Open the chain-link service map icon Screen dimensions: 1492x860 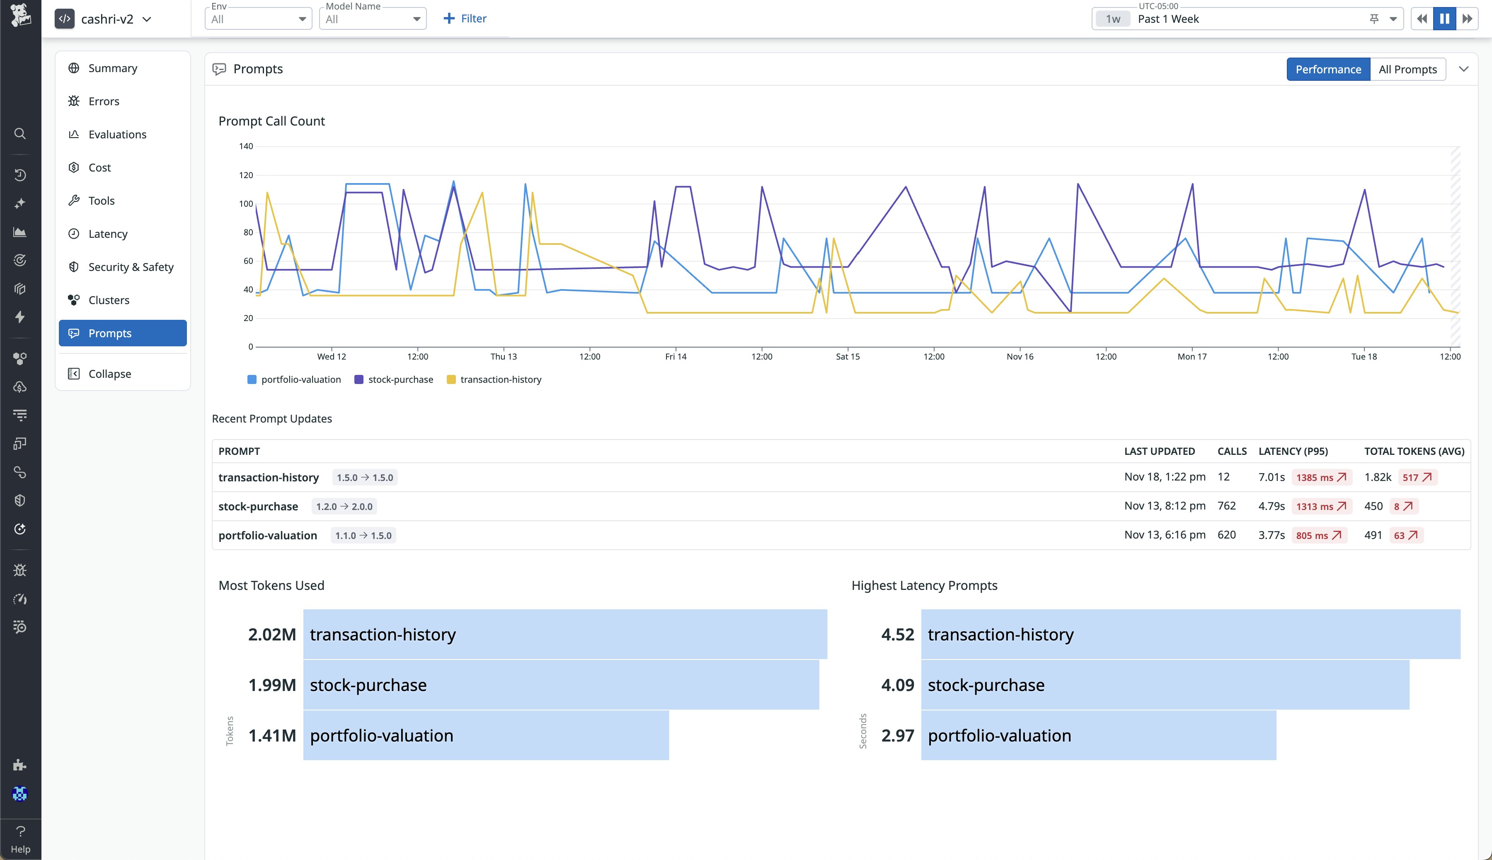coord(20,472)
